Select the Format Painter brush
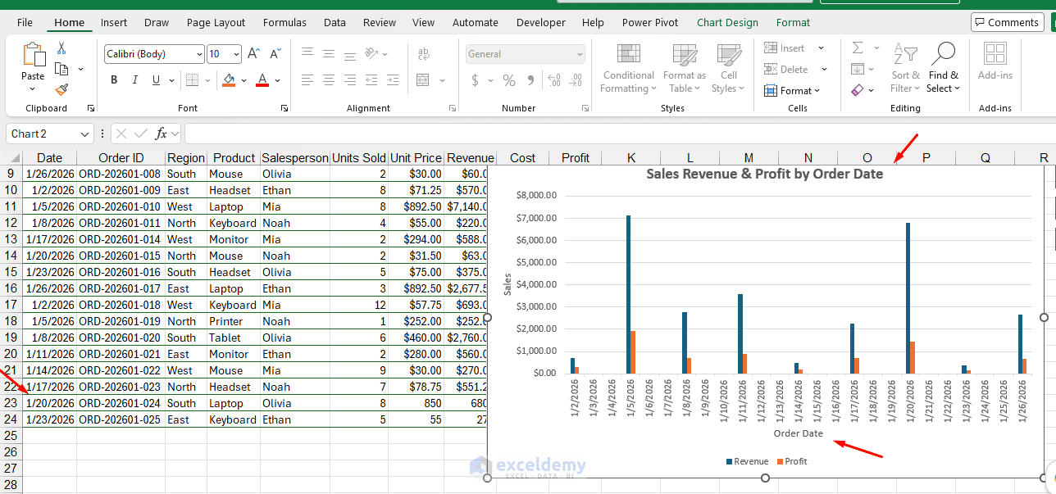The image size is (1056, 494). pyautogui.click(x=61, y=89)
